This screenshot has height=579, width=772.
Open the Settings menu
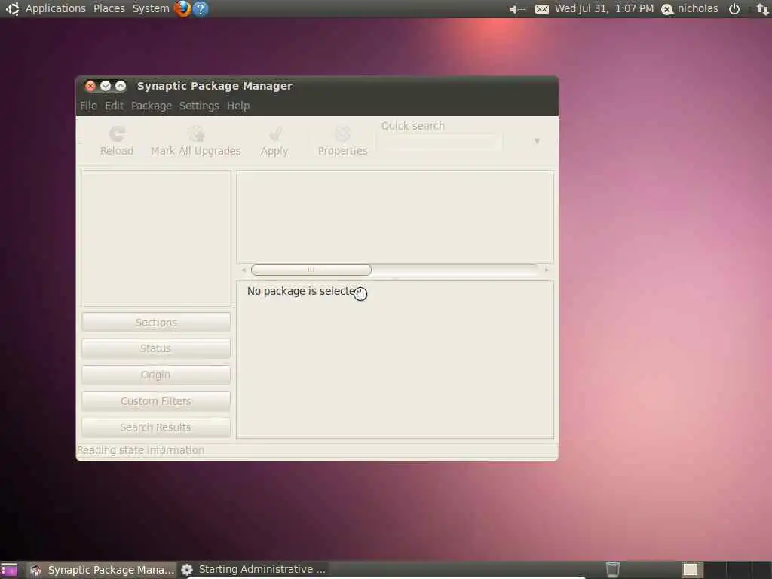click(x=199, y=106)
